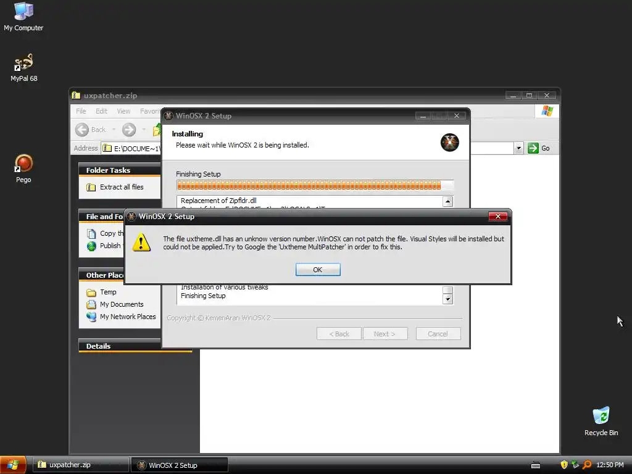Click the yellow warning icon in the dialog
The width and height of the screenshot is (632, 474).
click(x=141, y=242)
